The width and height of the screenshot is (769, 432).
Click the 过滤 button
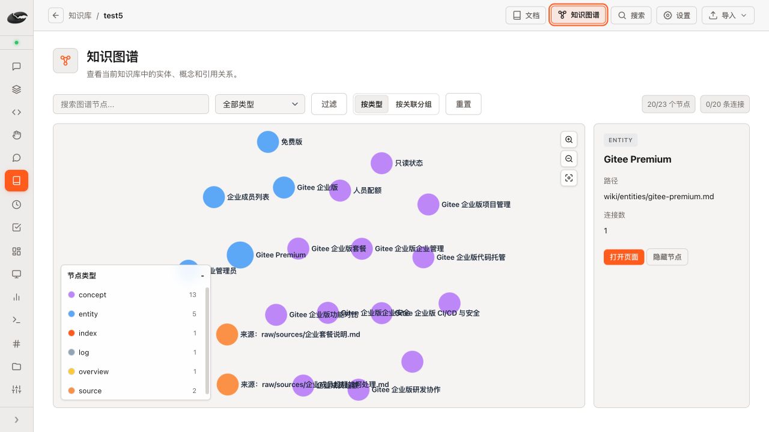[329, 104]
